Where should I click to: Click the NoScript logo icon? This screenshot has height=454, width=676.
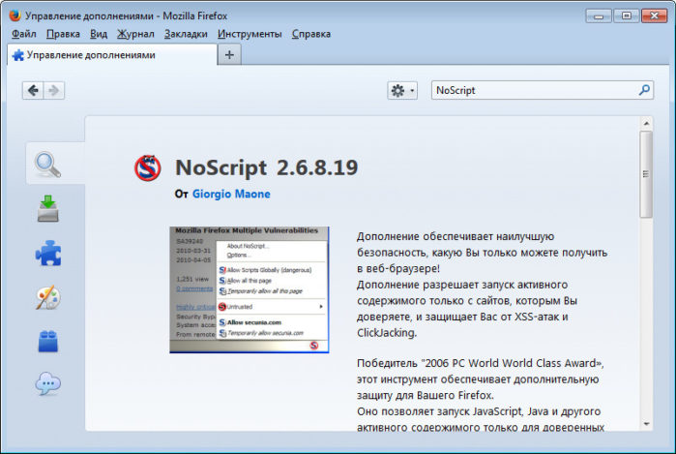coord(148,168)
